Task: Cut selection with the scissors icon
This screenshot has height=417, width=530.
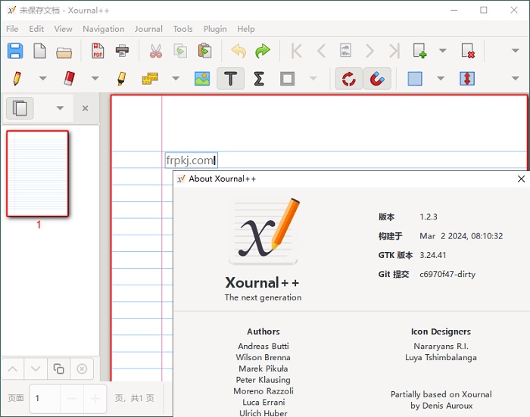Action: pyautogui.click(x=156, y=51)
